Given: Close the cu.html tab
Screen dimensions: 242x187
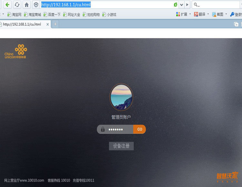Looking at the screenshot, I should point(48,25).
